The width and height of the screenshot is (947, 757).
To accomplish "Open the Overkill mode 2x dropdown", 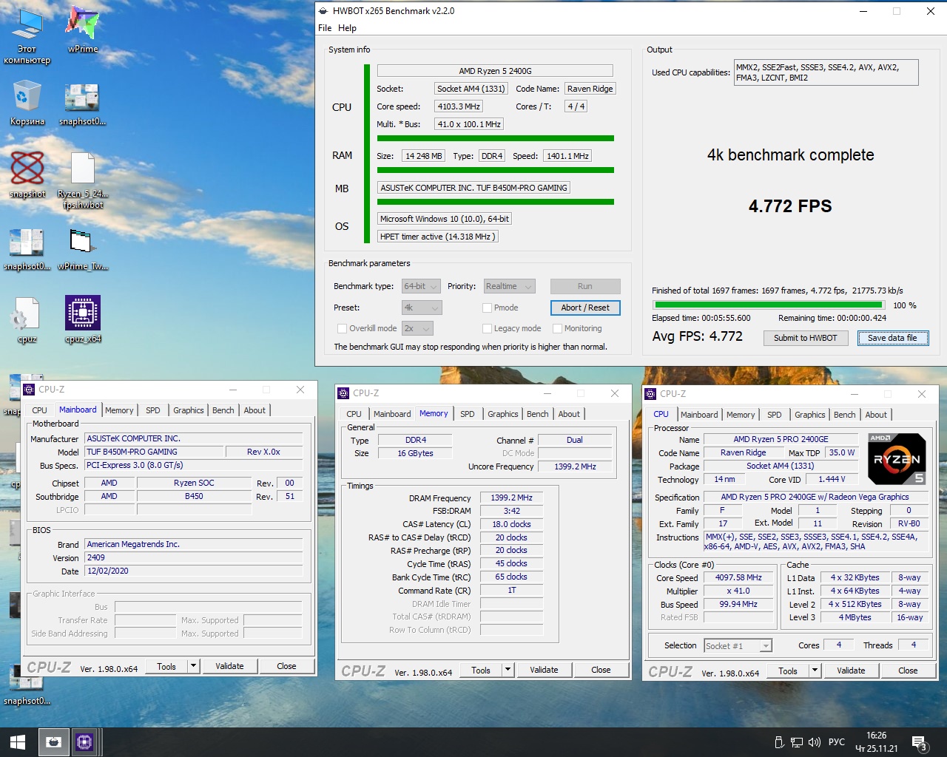I will tap(417, 328).
